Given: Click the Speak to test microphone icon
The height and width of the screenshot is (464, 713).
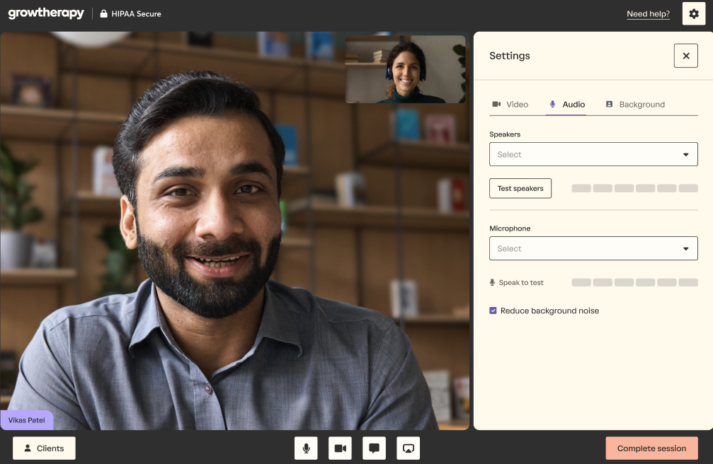Looking at the screenshot, I should (x=492, y=283).
